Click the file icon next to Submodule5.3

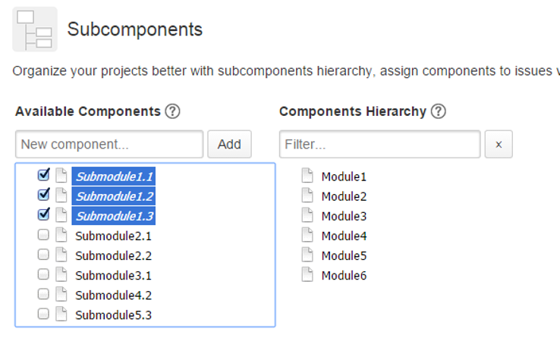click(x=61, y=314)
